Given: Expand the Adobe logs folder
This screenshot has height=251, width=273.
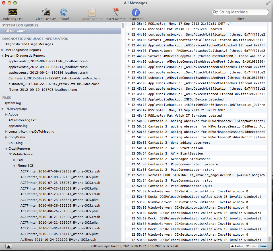Looking at the screenshot, I should tap(7, 114).
